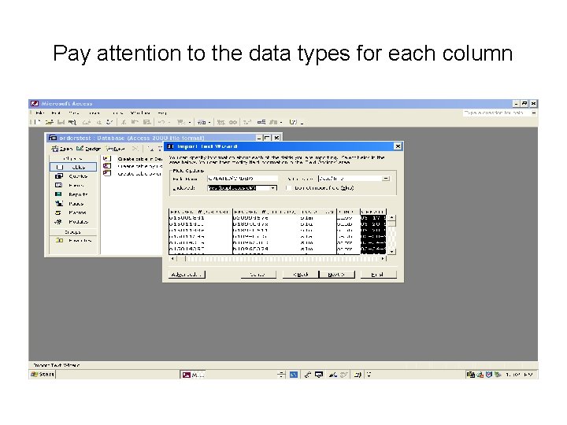Viewport: 567px width, 425px height.
Task: Click the Finish button in wizard
Action: pyautogui.click(x=378, y=275)
